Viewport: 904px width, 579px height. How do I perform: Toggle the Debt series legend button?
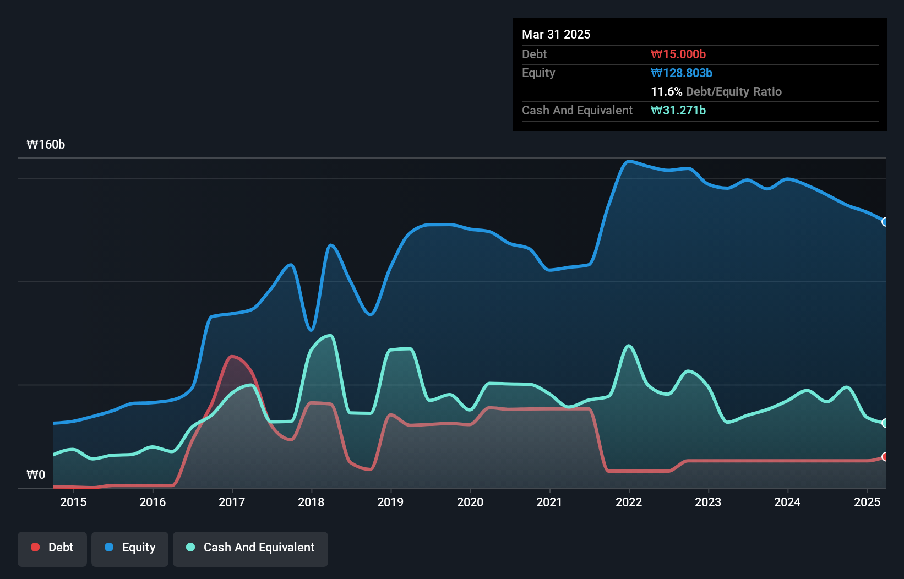pyautogui.click(x=52, y=548)
